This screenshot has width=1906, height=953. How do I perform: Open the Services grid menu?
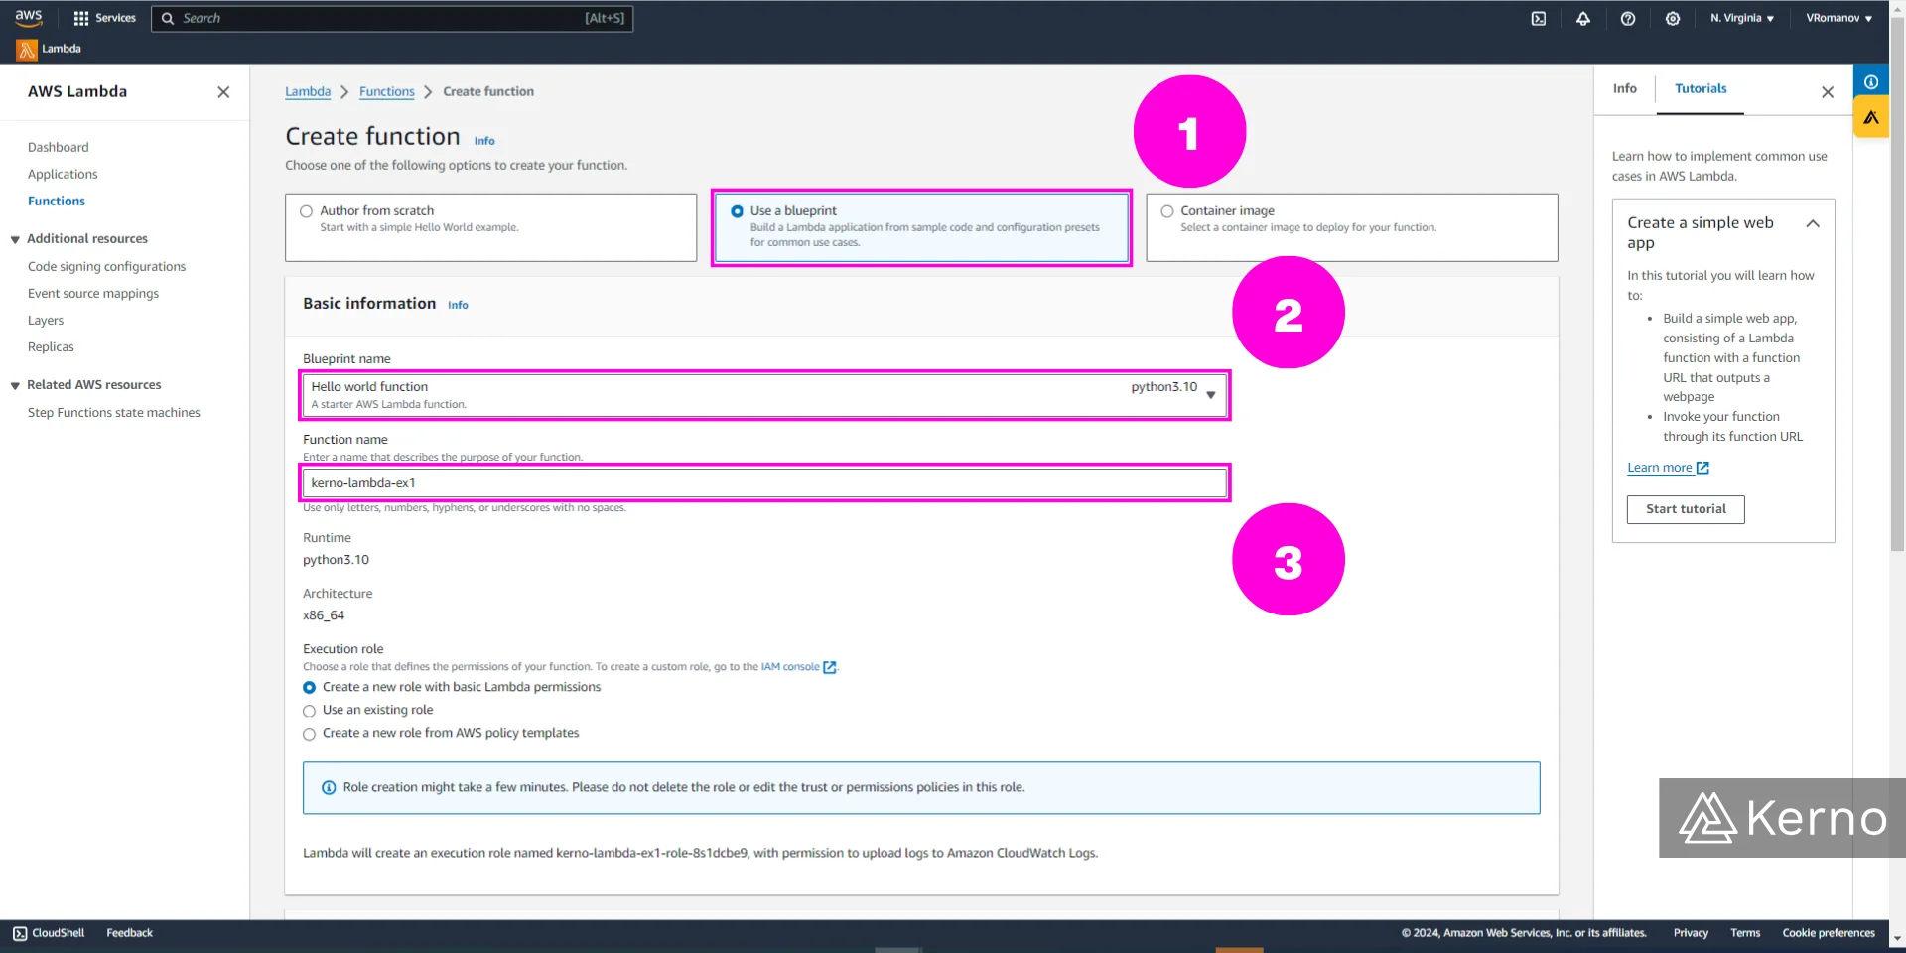tap(104, 18)
